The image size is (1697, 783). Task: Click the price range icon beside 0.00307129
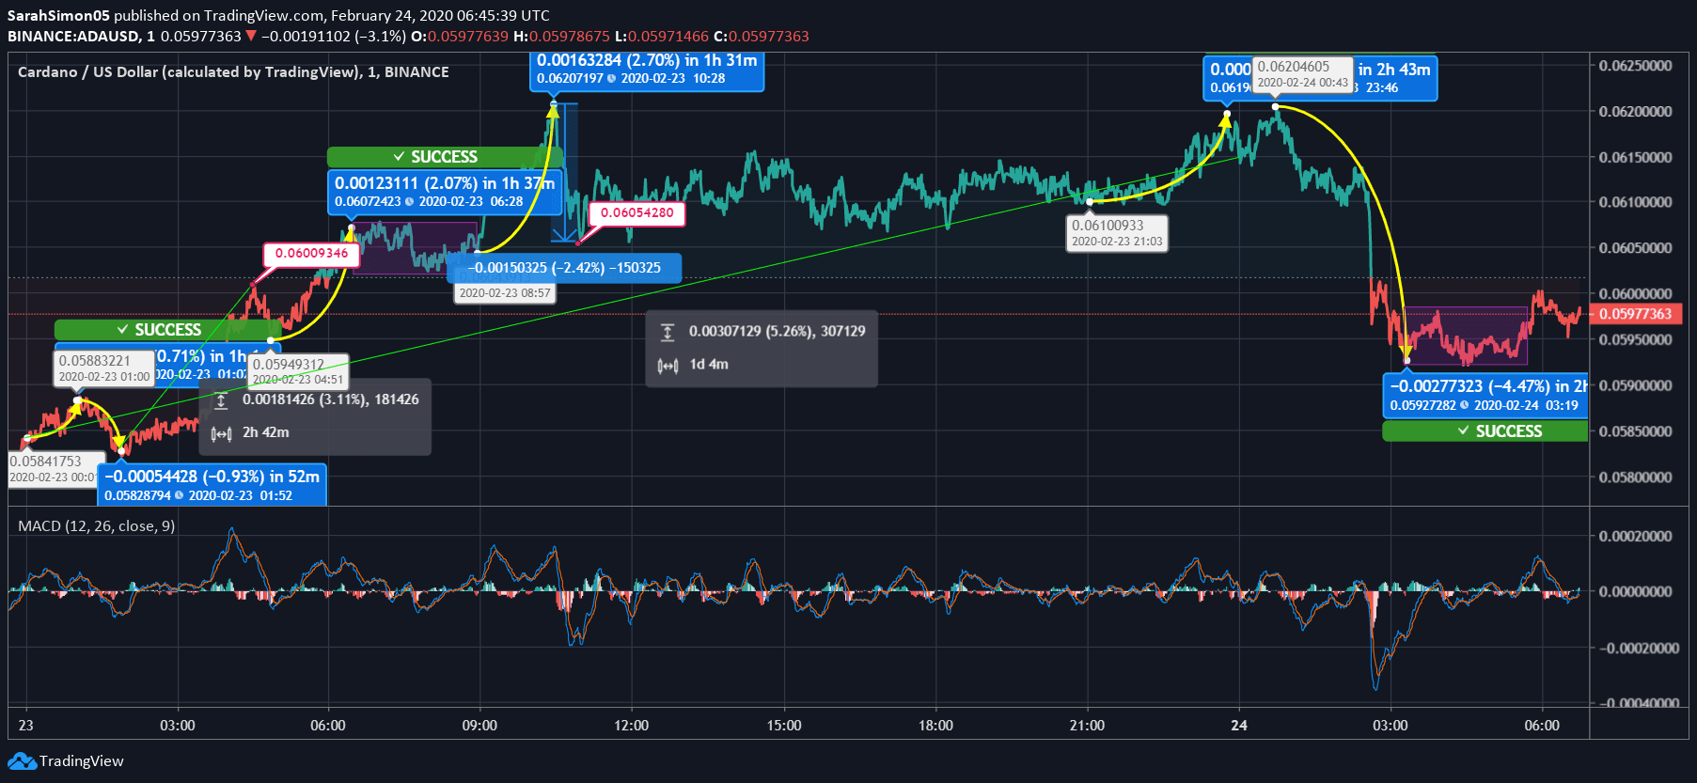click(x=668, y=331)
